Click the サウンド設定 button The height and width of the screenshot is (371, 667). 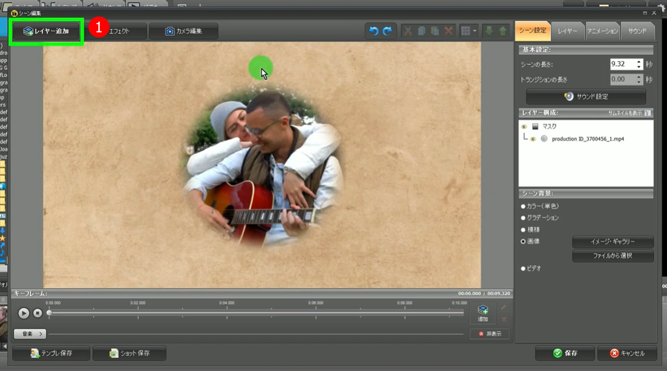[585, 96]
